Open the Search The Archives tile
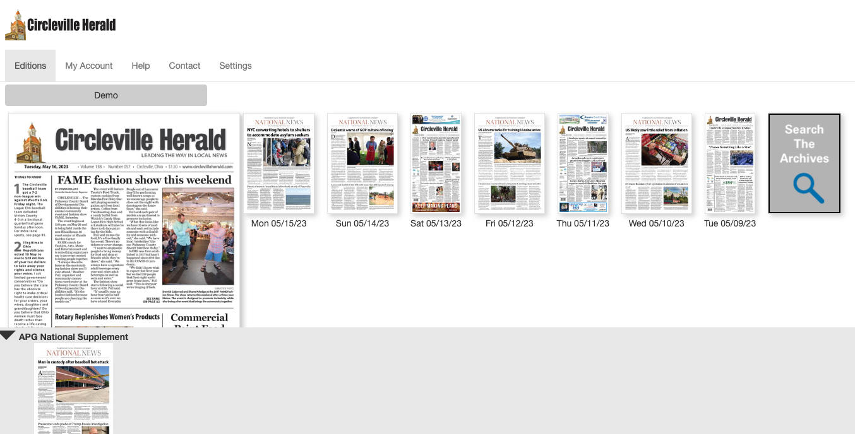This screenshot has height=434, width=855. coord(804,163)
